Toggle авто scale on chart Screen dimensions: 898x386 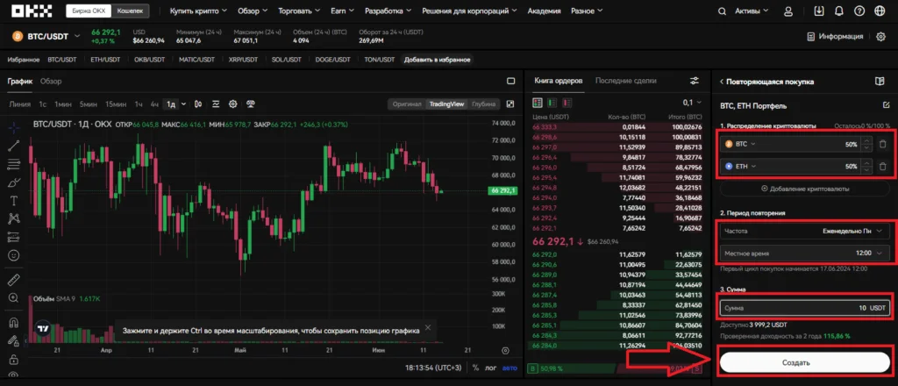(510, 368)
